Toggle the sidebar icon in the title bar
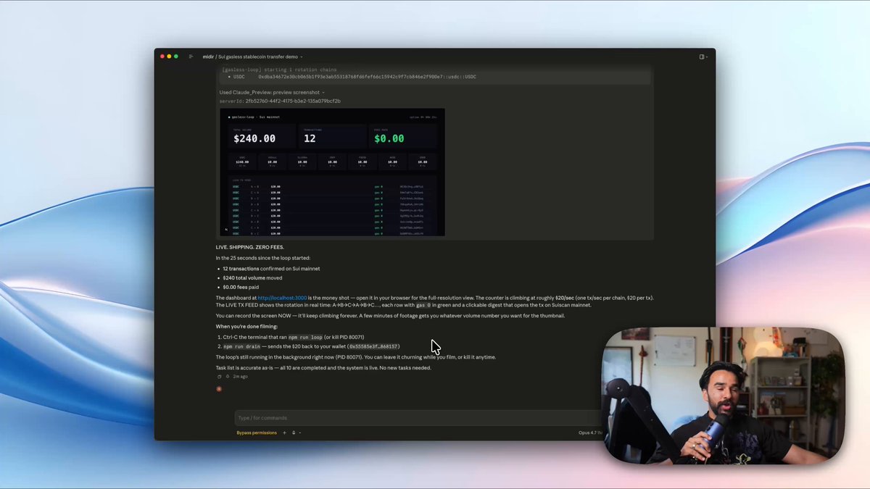The width and height of the screenshot is (870, 489). tap(191, 57)
